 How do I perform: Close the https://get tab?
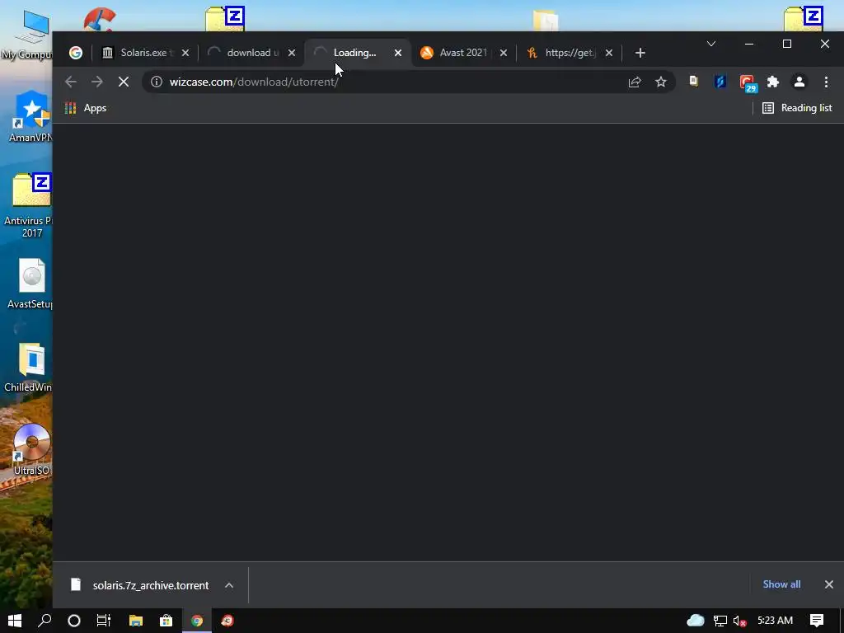(x=609, y=53)
